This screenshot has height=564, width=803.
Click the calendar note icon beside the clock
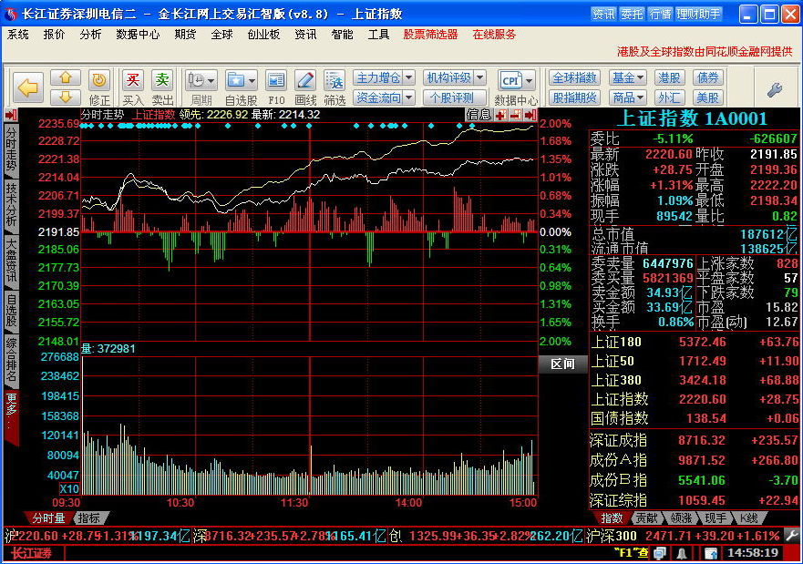710,553
